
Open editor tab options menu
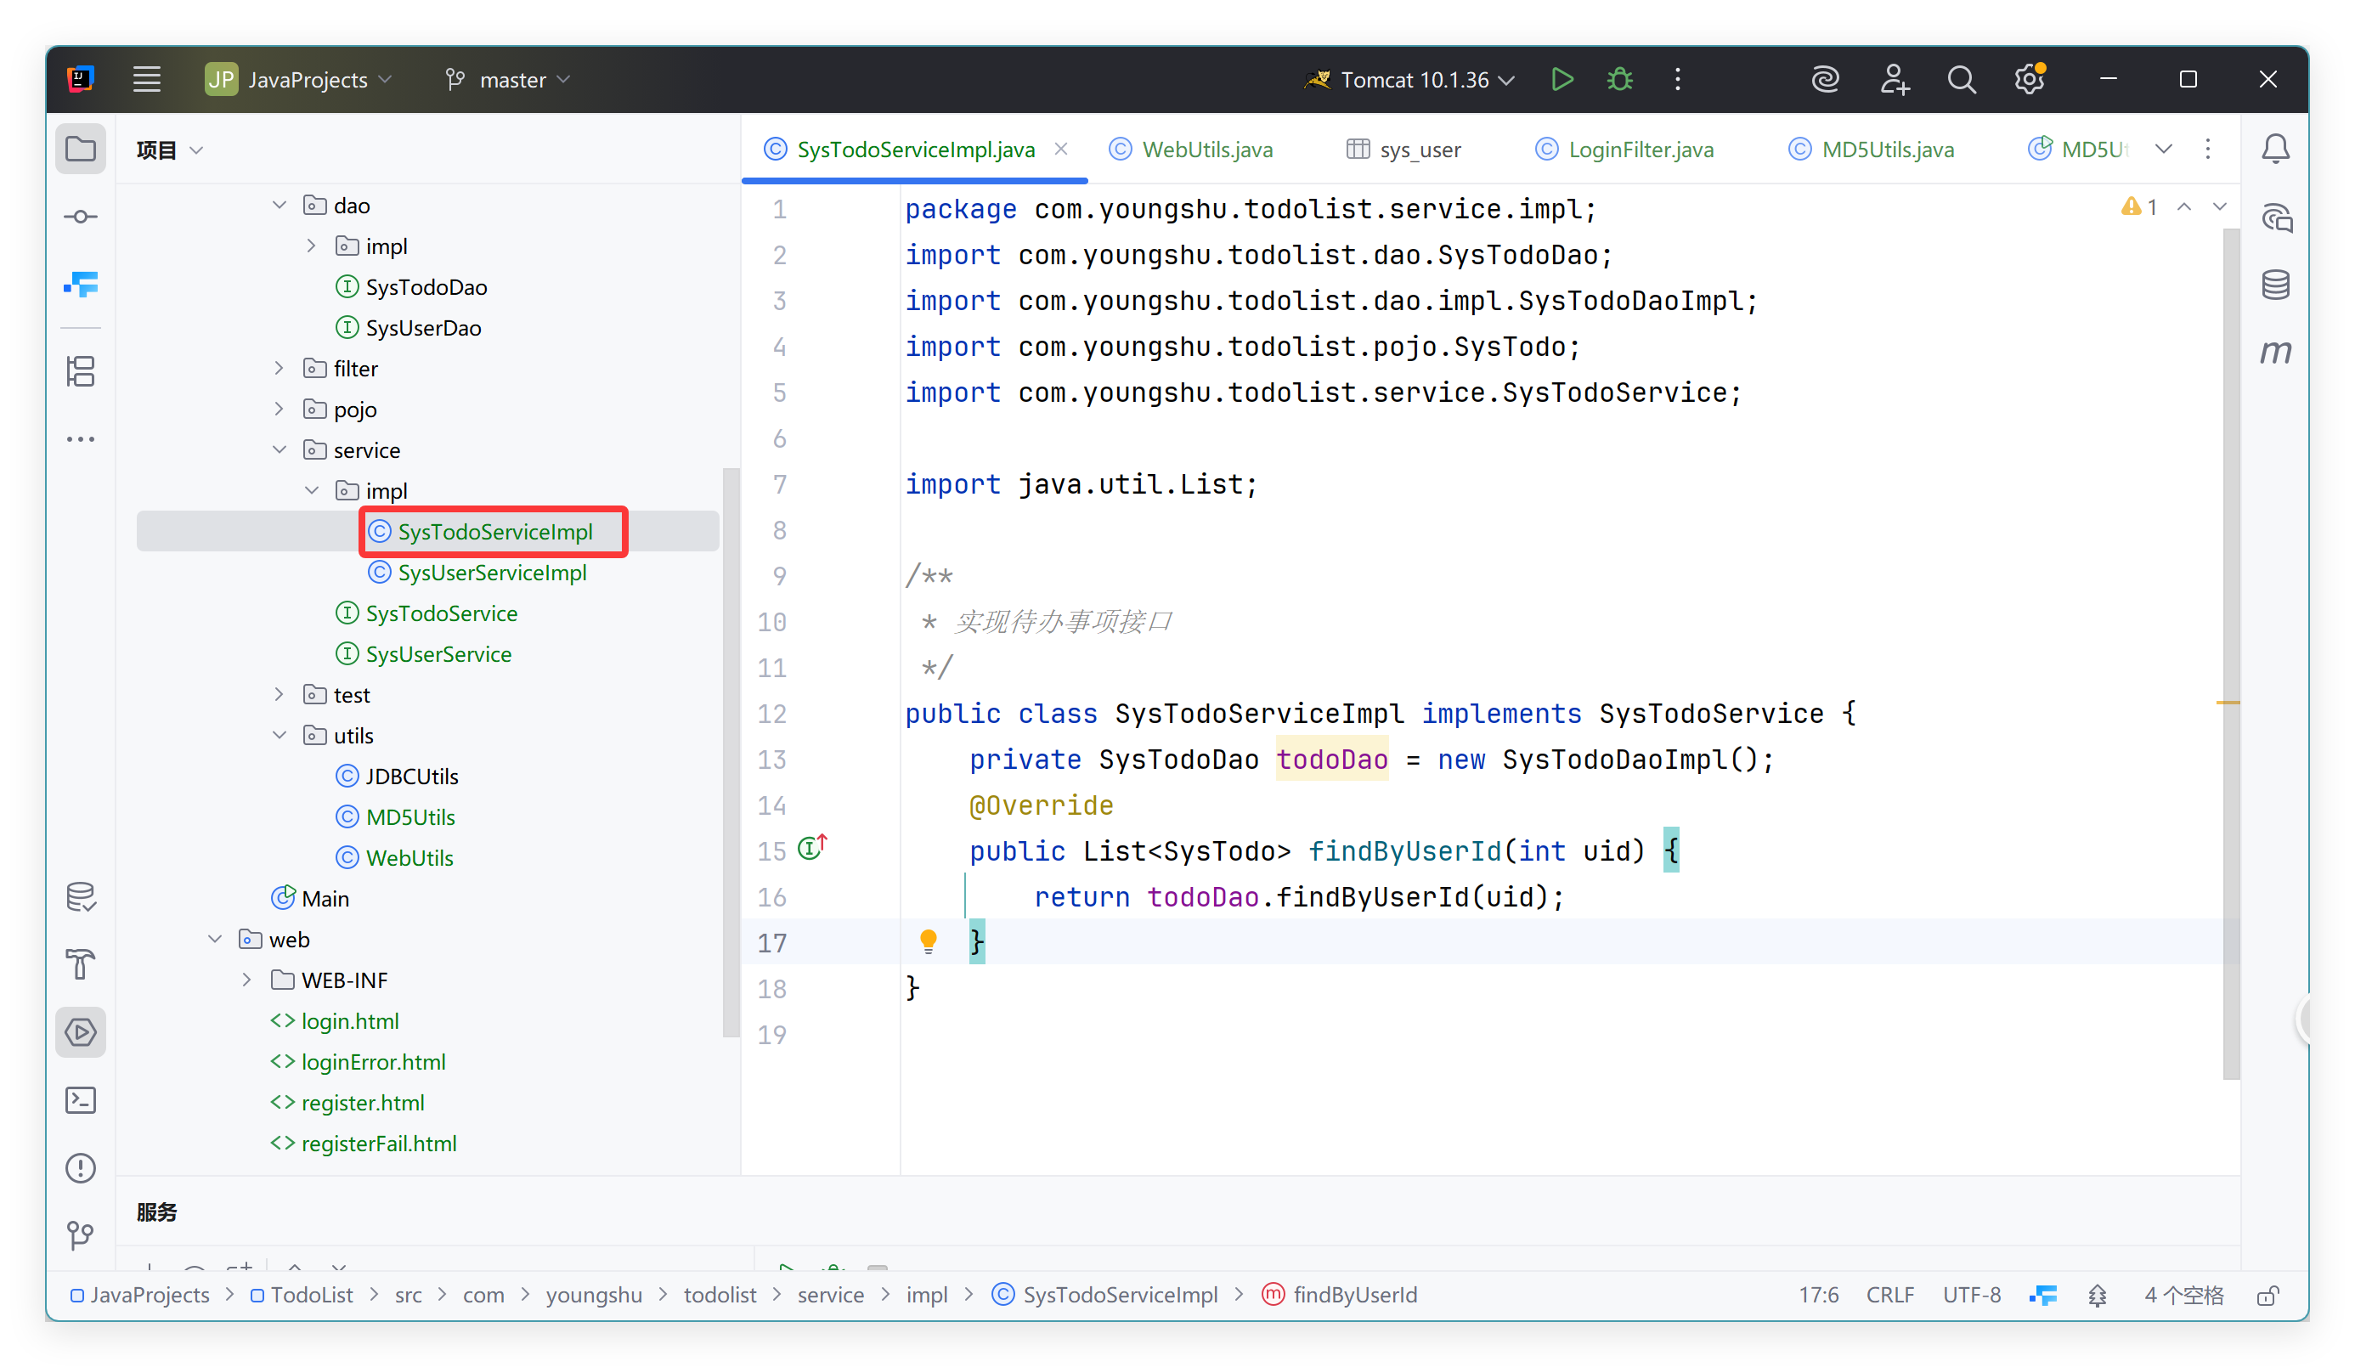[x=2208, y=150]
